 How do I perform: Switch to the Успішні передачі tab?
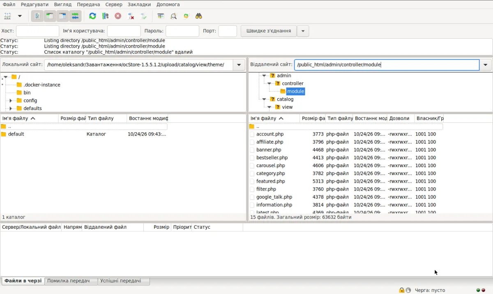click(x=123, y=281)
